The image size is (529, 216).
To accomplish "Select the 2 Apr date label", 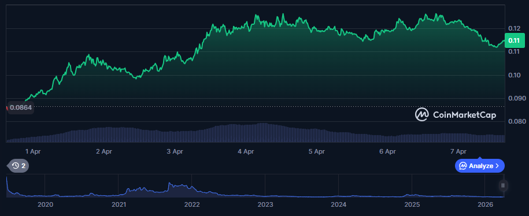I will pos(104,152).
